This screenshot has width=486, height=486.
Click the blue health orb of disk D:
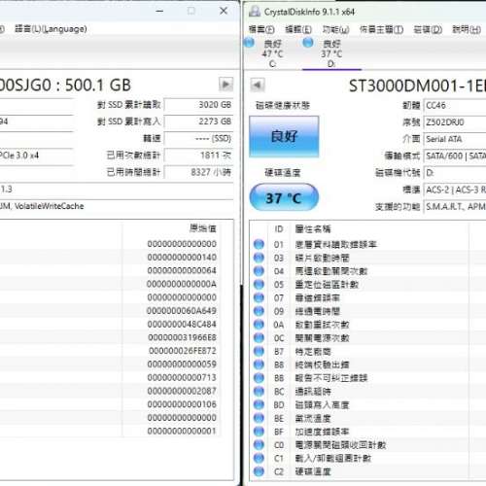point(308,43)
